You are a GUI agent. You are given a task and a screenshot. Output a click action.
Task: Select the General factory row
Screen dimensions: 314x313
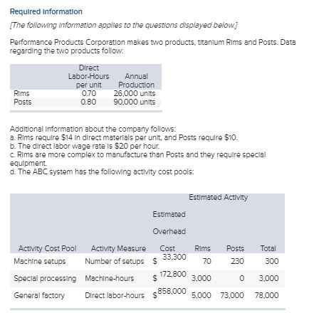click(x=147, y=295)
